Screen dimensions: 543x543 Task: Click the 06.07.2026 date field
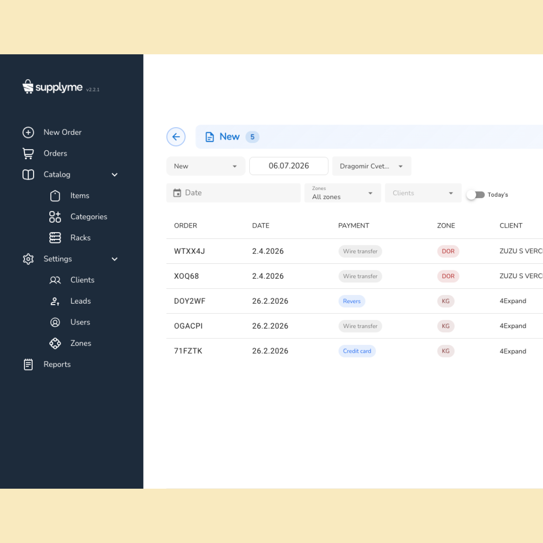click(x=289, y=166)
